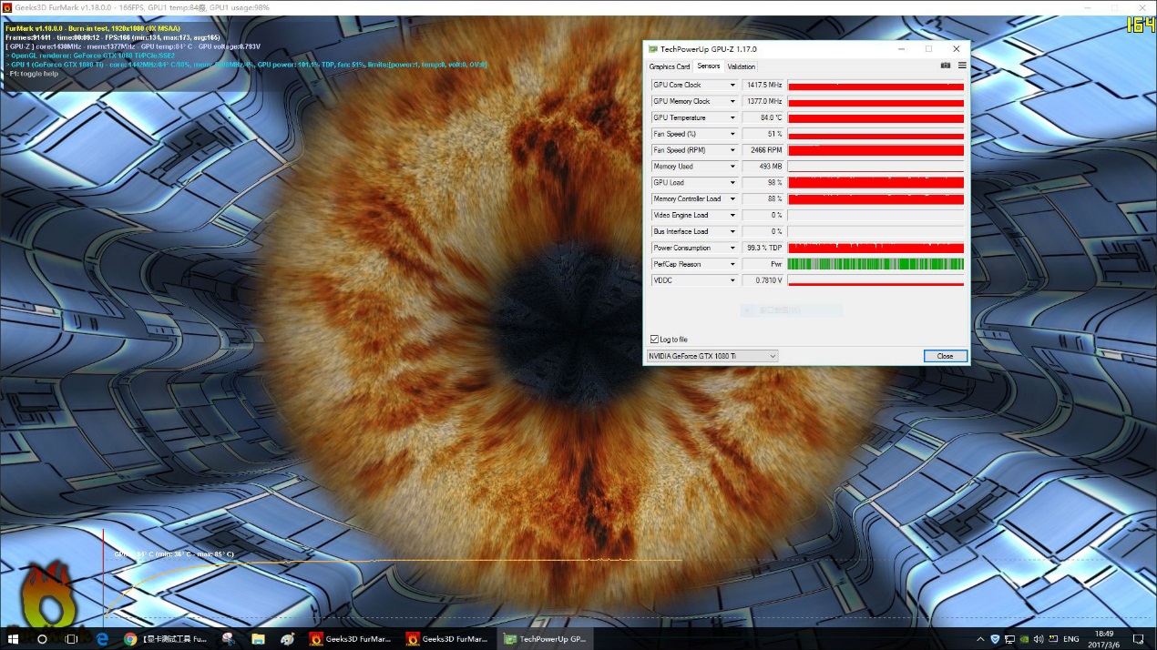
Task: Show hidden tray icons with the chevron
Action: (979, 639)
